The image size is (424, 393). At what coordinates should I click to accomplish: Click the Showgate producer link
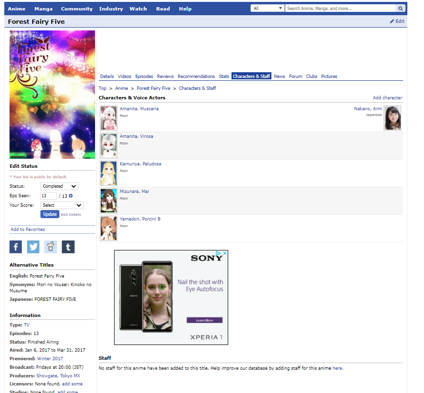(x=47, y=376)
